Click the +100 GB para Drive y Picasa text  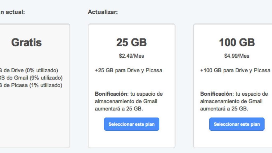click(235, 70)
